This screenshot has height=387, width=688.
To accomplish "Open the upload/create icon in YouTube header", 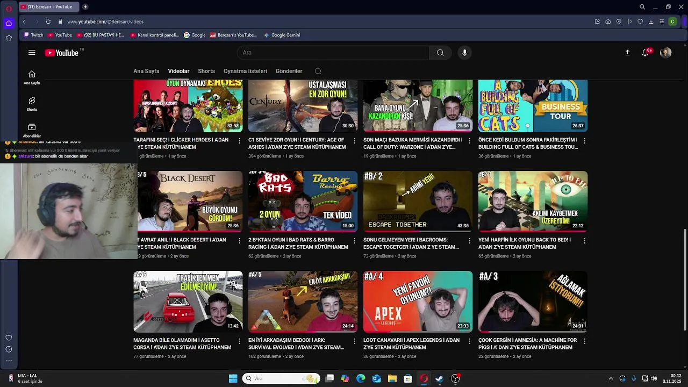I will [x=627, y=53].
